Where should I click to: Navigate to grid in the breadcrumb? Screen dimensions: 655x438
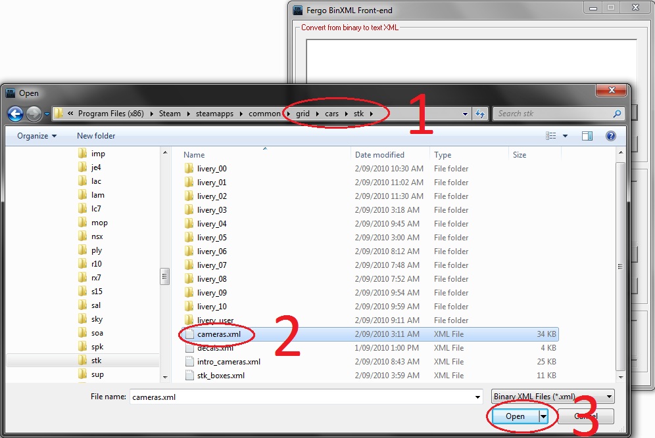303,114
